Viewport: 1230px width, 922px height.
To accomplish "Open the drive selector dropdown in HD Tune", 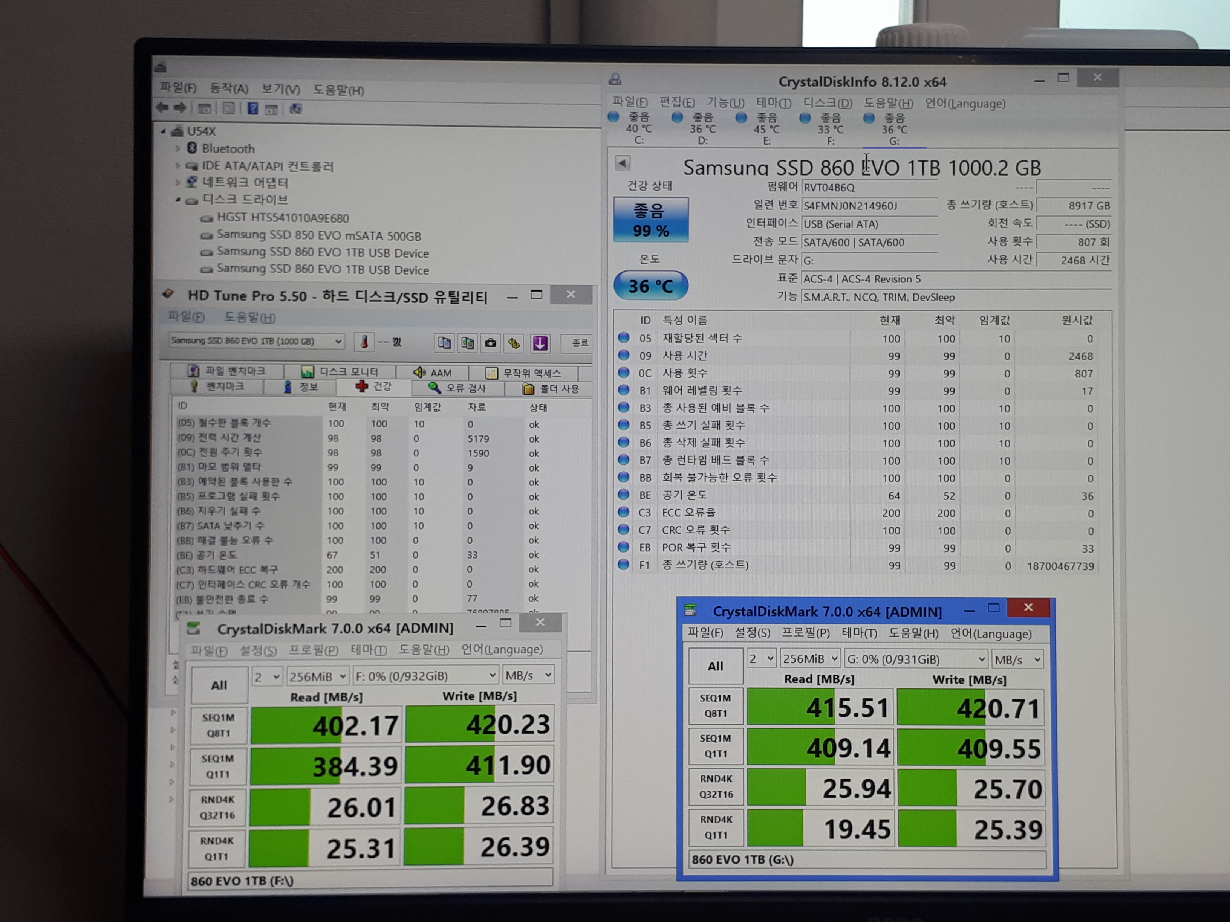I will click(x=256, y=341).
